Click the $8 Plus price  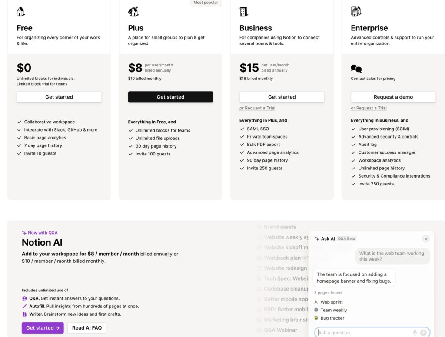point(135,68)
